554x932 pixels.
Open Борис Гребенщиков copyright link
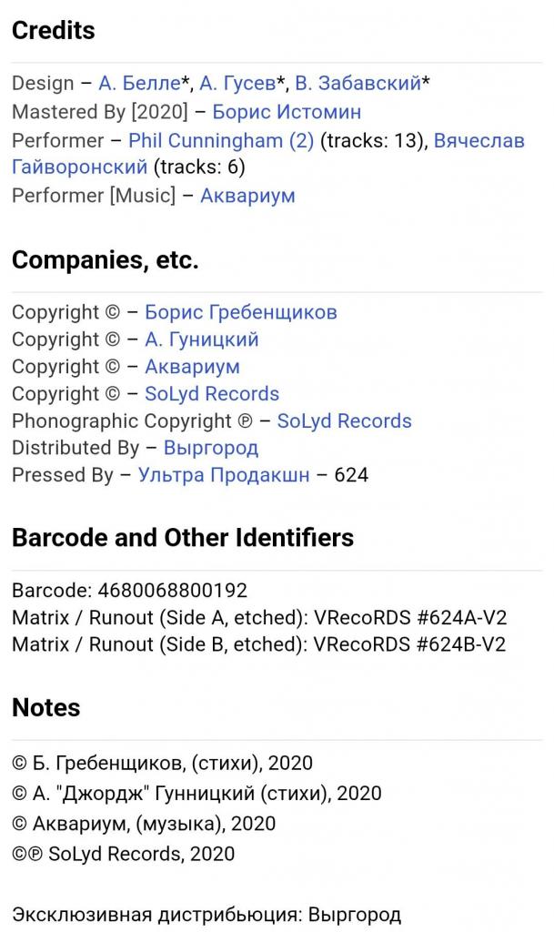tap(241, 312)
